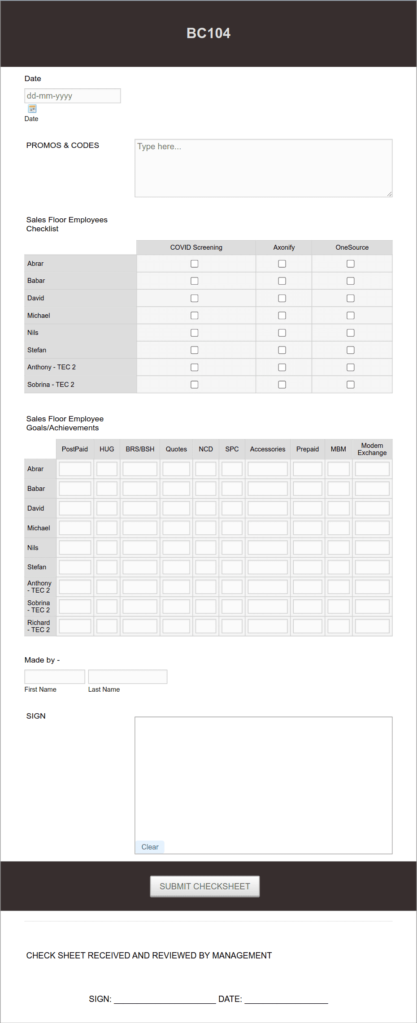Click the SIGN signature drawing area
Screen dimensions: 417x1023
click(263, 780)
